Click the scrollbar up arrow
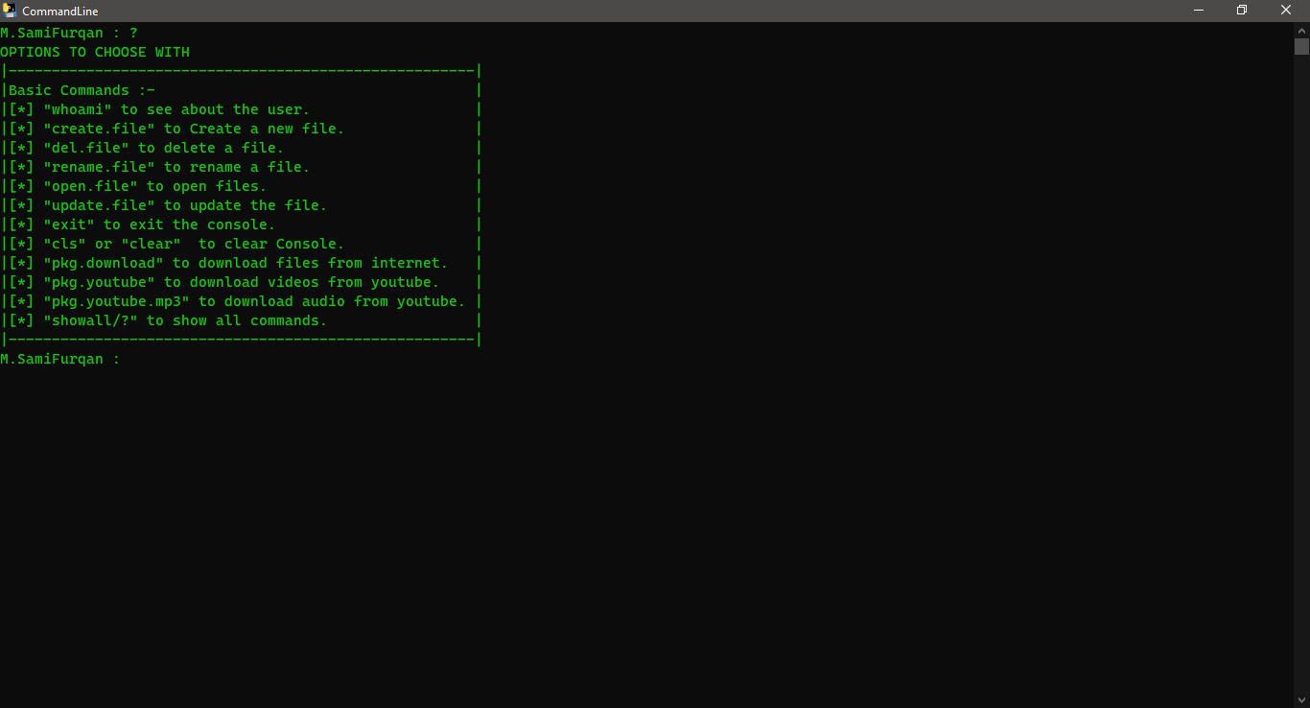1310x708 pixels. pos(1301,31)
